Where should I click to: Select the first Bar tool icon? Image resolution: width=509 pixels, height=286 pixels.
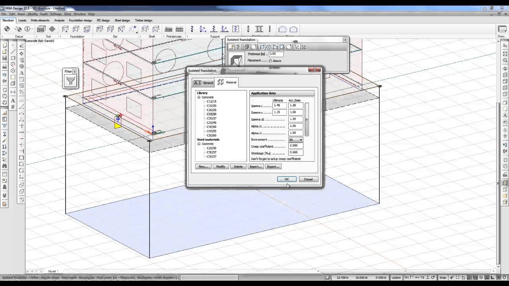[100, 29]
